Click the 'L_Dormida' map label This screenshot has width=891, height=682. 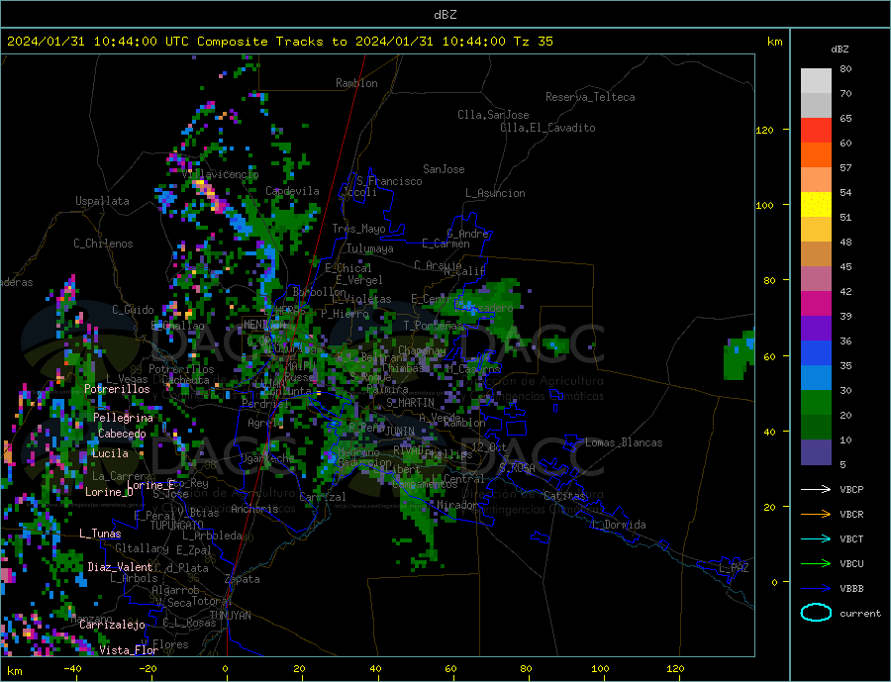[620, 524]
